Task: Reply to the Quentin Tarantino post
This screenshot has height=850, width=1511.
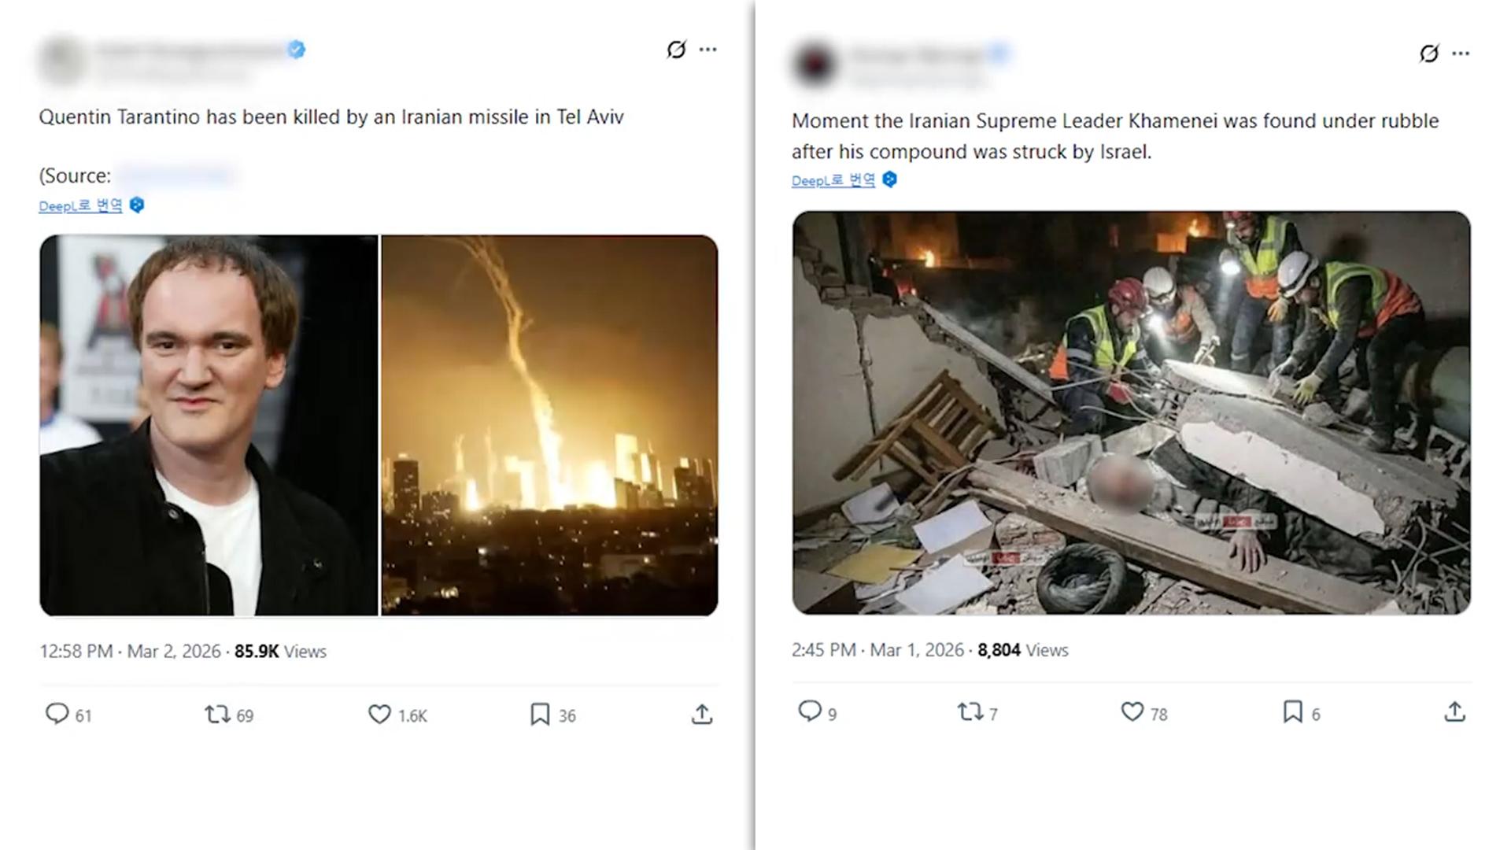Action: 57,714
